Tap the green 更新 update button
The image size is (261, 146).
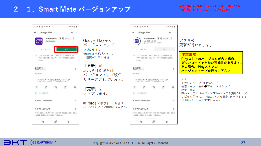67,49
